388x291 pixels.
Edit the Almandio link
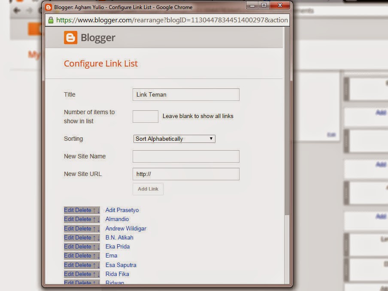(x=69, y=219)
